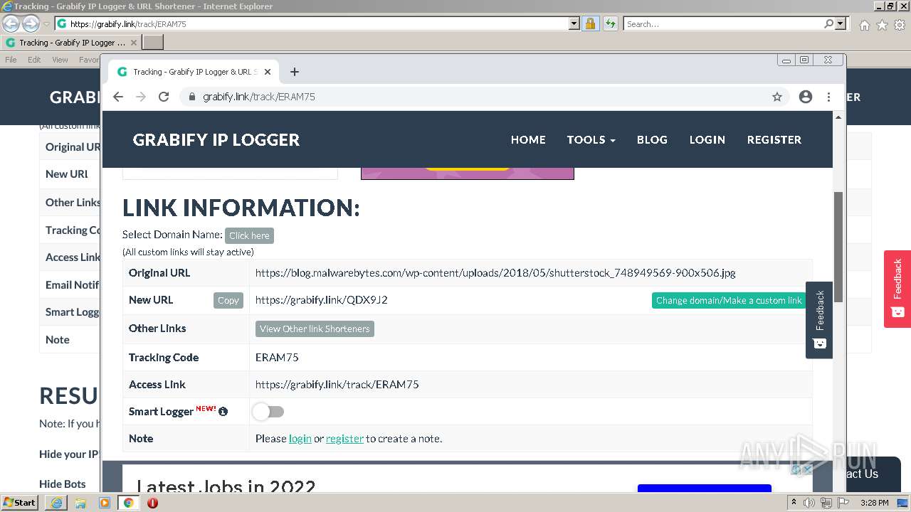Click Chrome page vertical scrollbar thumb
The height and width of the screenshot is (512, 911).
point(838,246)
